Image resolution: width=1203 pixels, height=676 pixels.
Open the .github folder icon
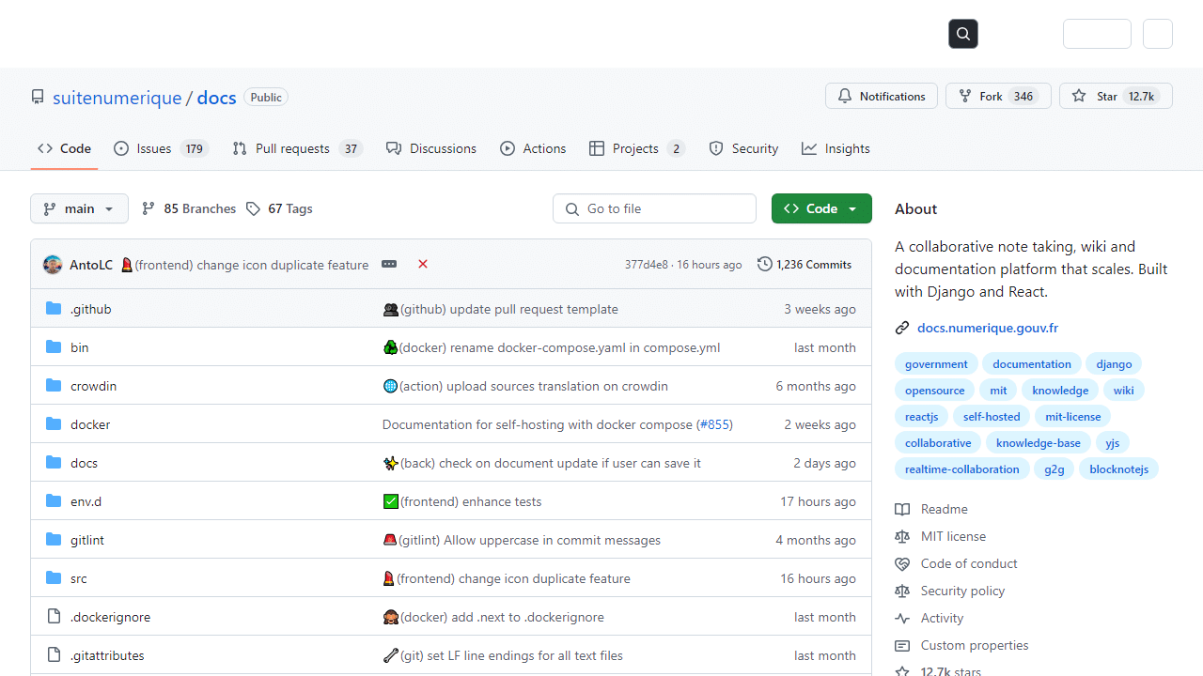point(54,309)
